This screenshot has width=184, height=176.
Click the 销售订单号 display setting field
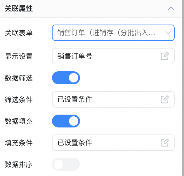(113, 56)
